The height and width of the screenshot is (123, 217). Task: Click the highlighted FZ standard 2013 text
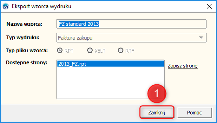79,24
